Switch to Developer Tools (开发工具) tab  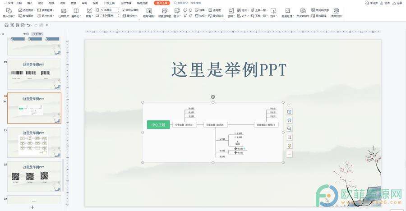click(x=109, y=3)
